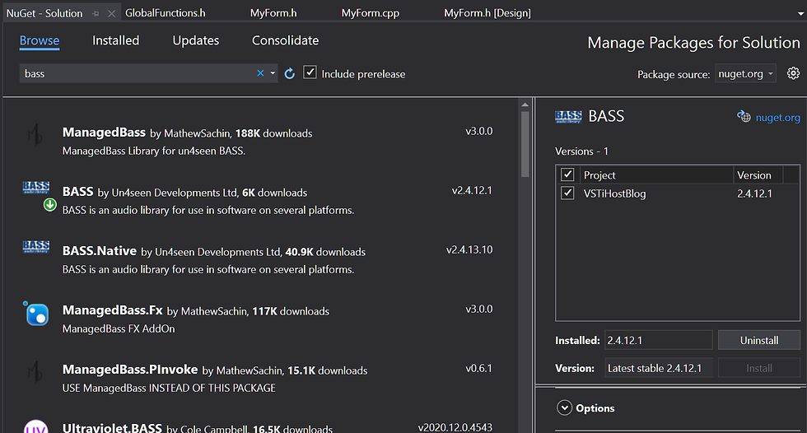Click the 'USE ManagedBass INSTEAD OF THIS PACKAGE' description
807x433 pixels.
[169, 388]
